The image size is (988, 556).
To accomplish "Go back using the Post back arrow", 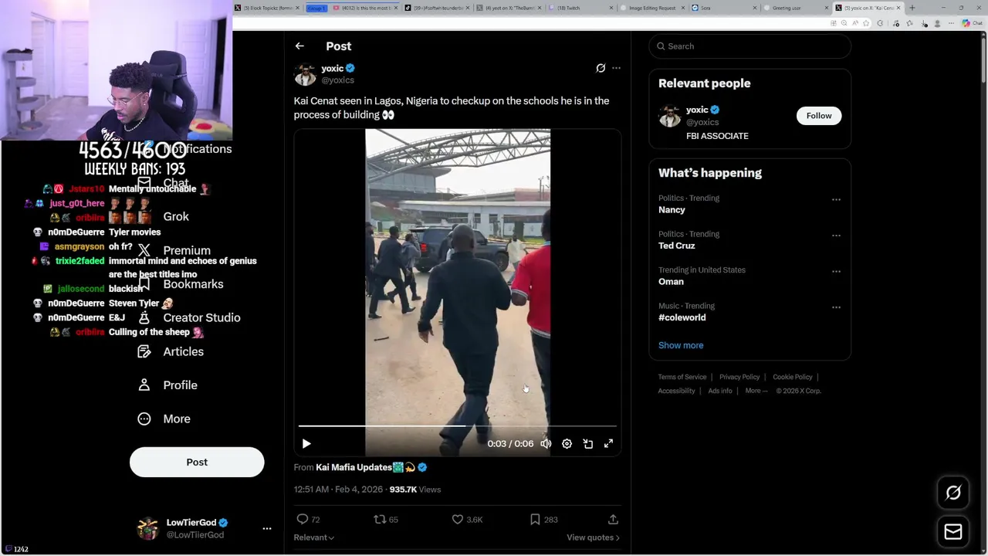I will click(299, 46).
